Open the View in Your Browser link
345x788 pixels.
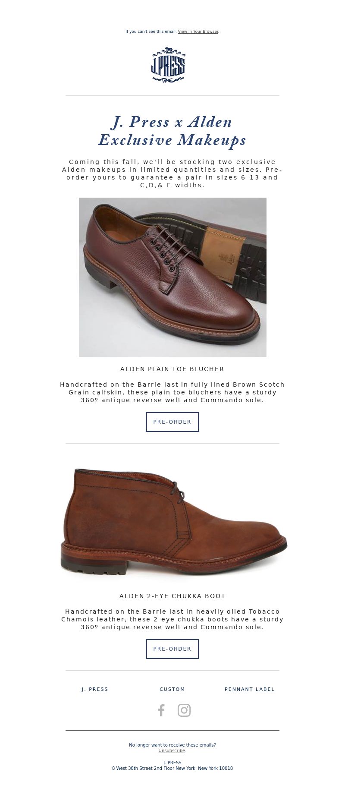198,32
